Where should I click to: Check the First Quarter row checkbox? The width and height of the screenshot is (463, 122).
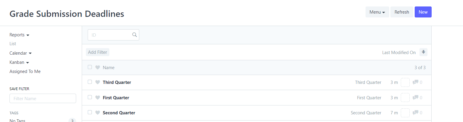coord(90,97)
